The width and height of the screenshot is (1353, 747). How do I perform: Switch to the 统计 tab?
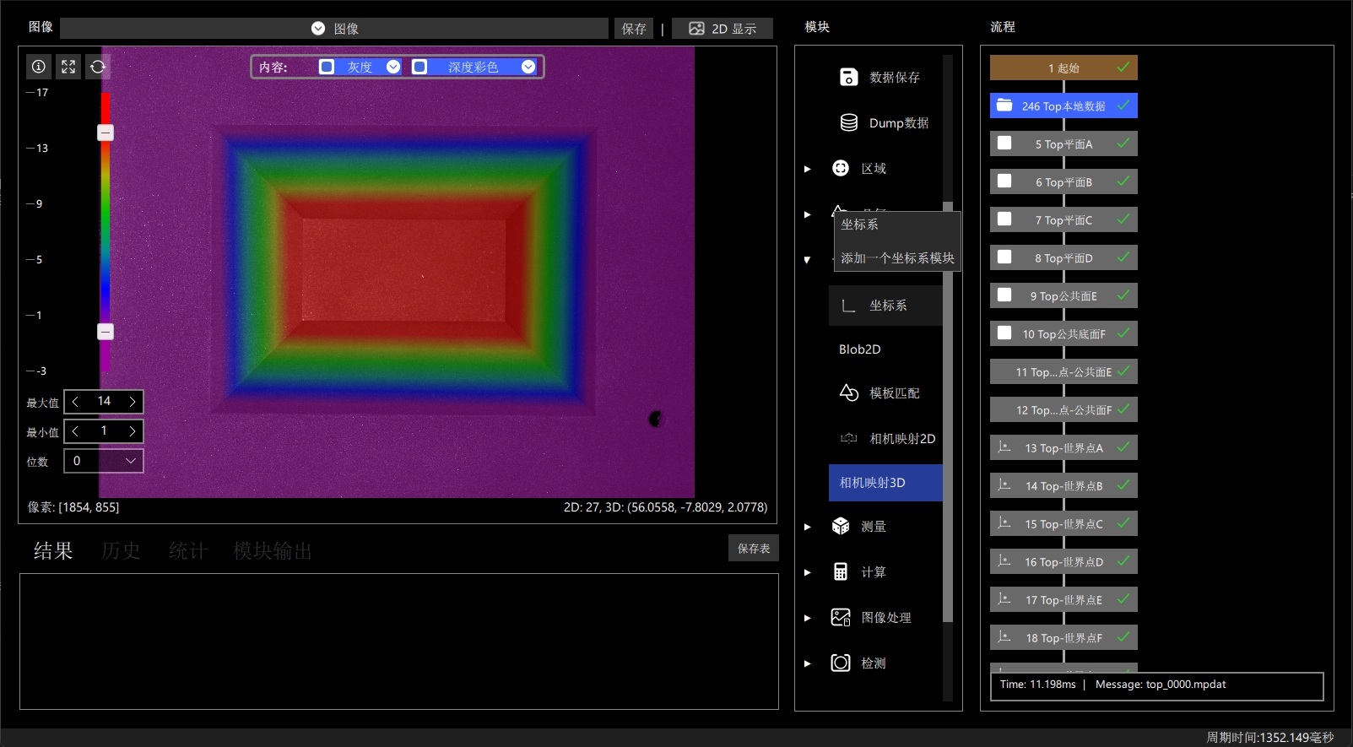pyautogui.click(x=187, y=551)
